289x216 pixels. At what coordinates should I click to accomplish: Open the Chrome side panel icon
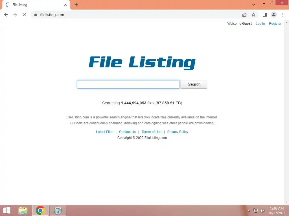coord(265,15)
